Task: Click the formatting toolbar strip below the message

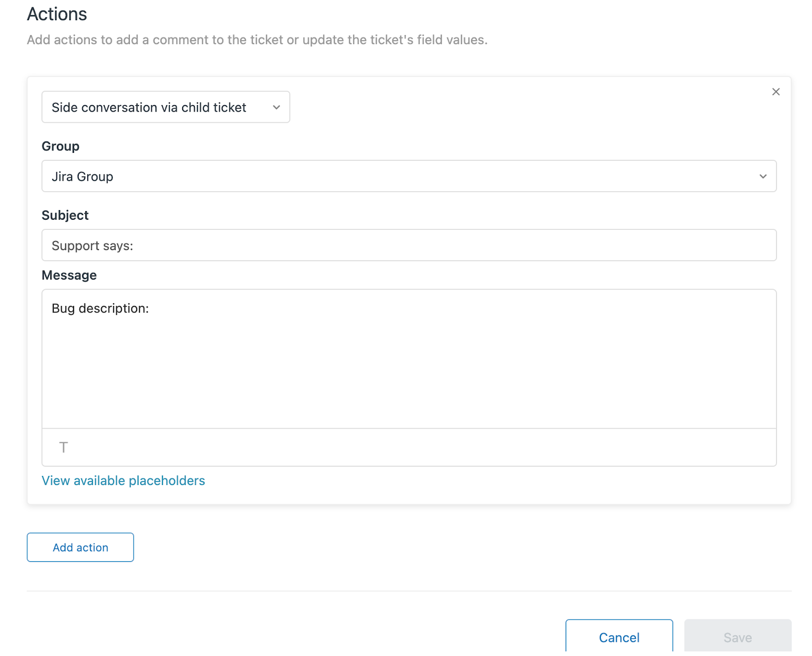Action: 409,447
